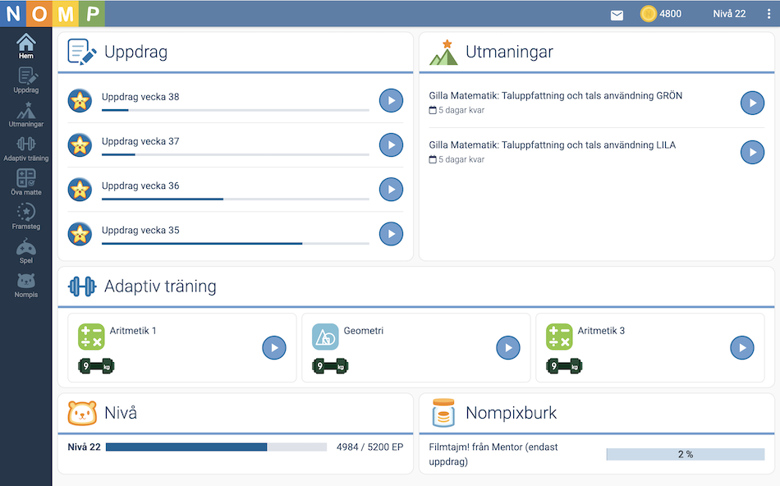Viewport: 780px width, 486px height.
Task: Click the gold coin icon
Action: [649, 14]
